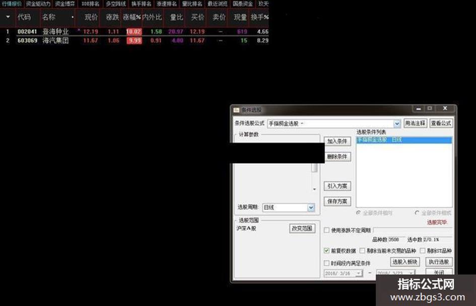Click the 9.99 gain percentage cell
Image resolution: width=476 pixels, height=306 pixels.
coord(134,40)
